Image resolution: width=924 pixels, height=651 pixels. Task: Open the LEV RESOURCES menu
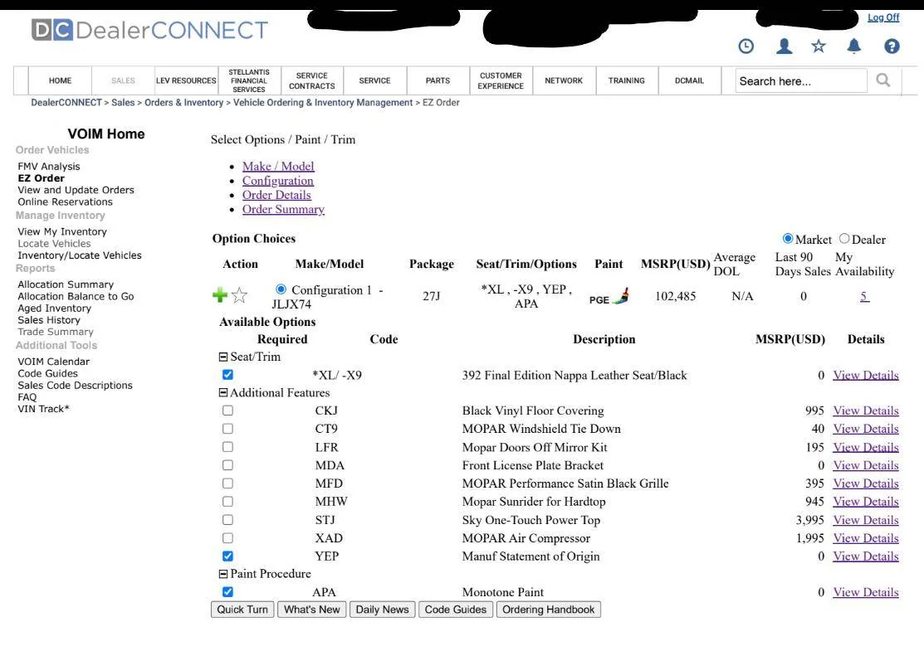[x=186, y=80]
